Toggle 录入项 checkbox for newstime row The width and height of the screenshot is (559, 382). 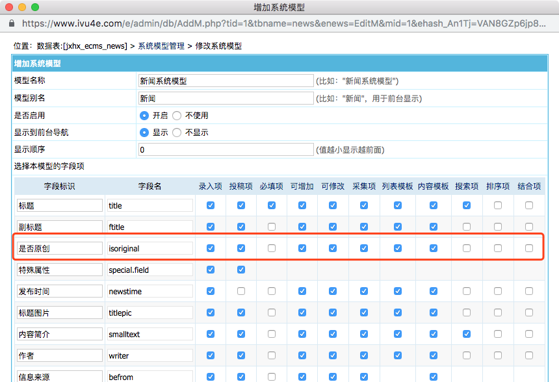(210, 291)
